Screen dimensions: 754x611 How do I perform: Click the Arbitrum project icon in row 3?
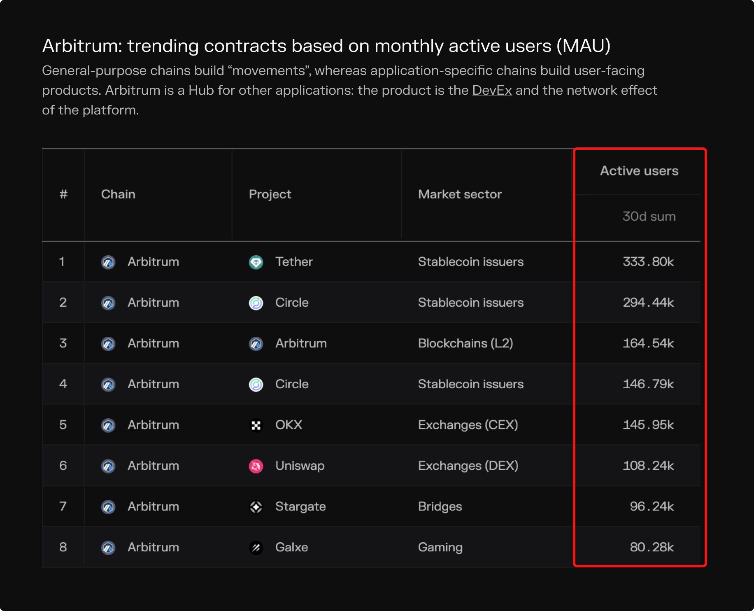coord(256,343)
